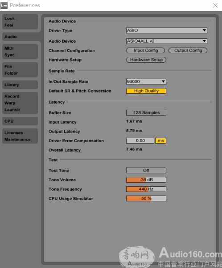Image resolution: width=222 pixels, height=268 pixels.
Task: Toggle the Test Tone Off button
Action: tap(146, 170)
